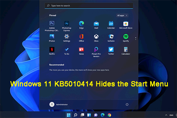Switch the ENG input language indicator

click(171, 115)
